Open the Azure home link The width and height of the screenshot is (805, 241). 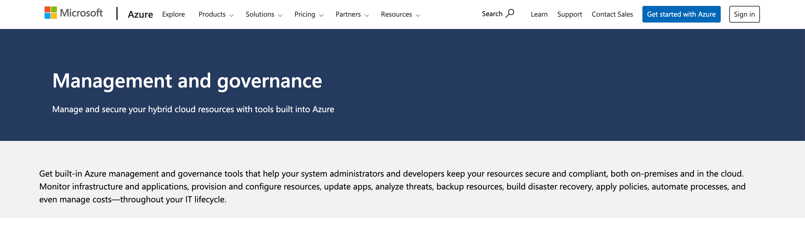(140, 14)
